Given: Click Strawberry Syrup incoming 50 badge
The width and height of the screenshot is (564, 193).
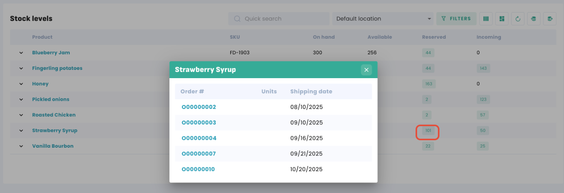Looking at the screenshot, I should pyautogui.click(x=483, y=131).
